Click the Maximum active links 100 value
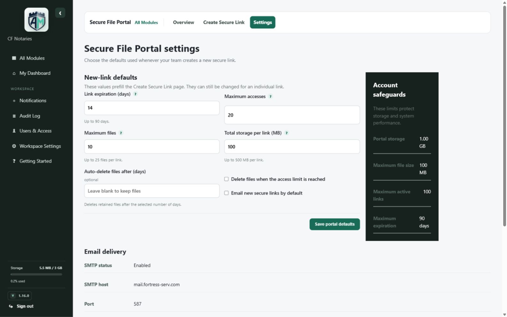 point(427,192)
